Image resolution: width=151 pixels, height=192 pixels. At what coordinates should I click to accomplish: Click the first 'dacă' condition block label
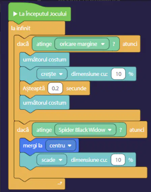pyautogui.click(x=23, y=44)
